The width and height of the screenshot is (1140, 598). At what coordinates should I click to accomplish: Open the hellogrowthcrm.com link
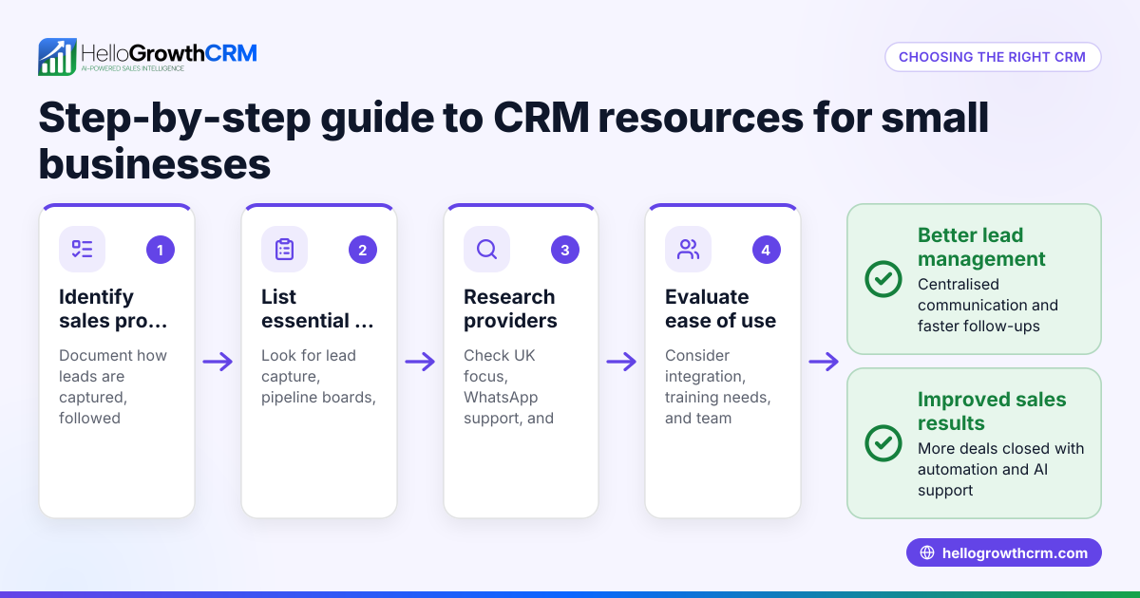(x=1004, y=553)
